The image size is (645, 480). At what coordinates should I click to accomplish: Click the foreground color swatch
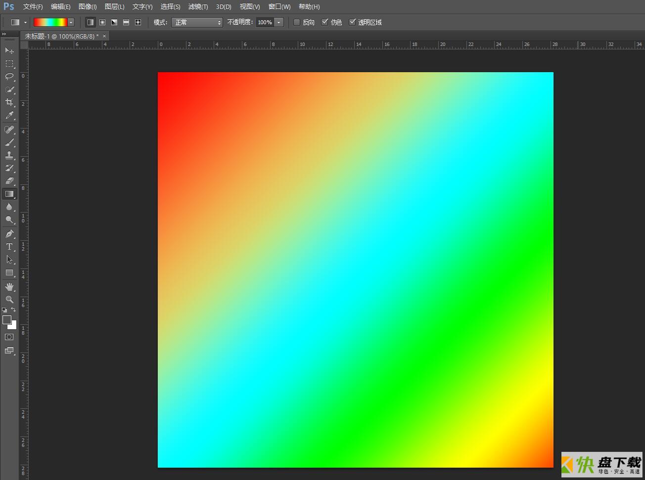click(6, 320)
